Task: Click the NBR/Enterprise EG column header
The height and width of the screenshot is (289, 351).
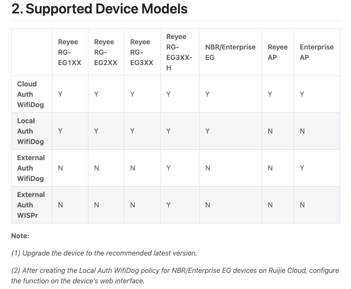Action: tap(231, 52)
